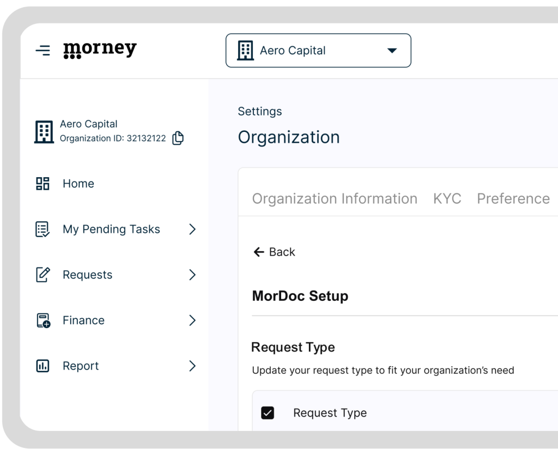This screenshot has height=449, width=558.
Task: Click the Report chart icon
Action: [43, 366]
